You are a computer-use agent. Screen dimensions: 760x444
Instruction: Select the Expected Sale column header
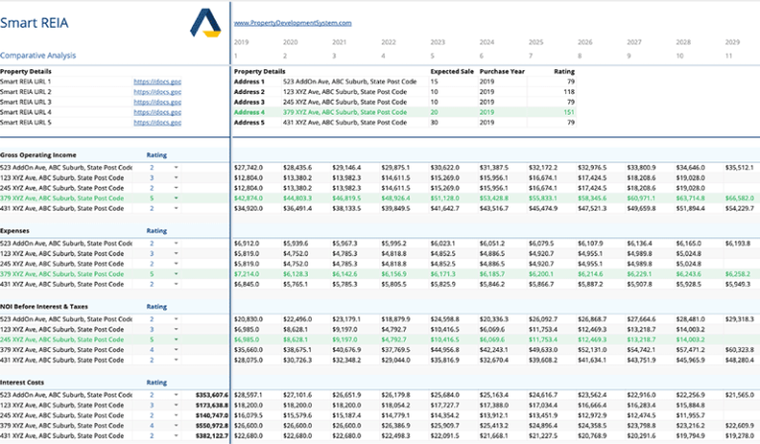(x=451, y=71)
